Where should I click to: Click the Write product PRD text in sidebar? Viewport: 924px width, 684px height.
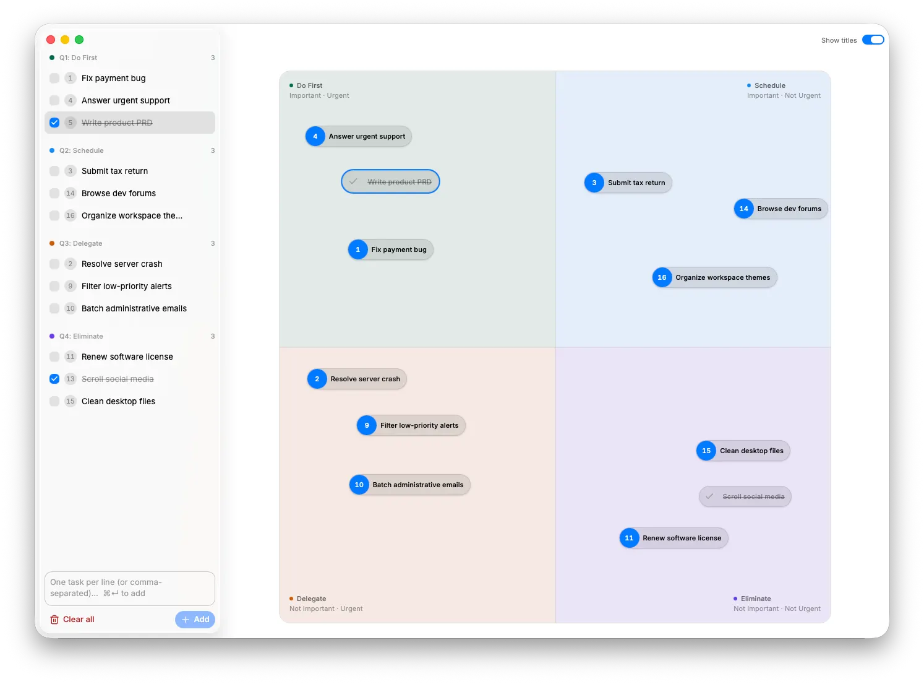click(117, 123)
